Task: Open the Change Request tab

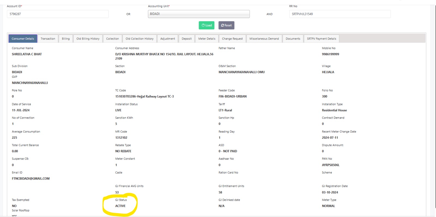Action: pyautogui.click(x=232, y=39)
